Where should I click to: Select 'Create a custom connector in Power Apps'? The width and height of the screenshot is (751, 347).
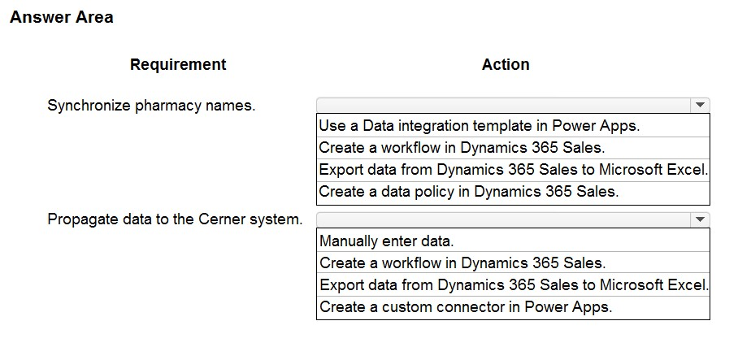tap(466, 307)
